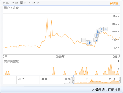Click the media attention axis value 2
This screenshot has width=123, height=93.
pos(118,69)
